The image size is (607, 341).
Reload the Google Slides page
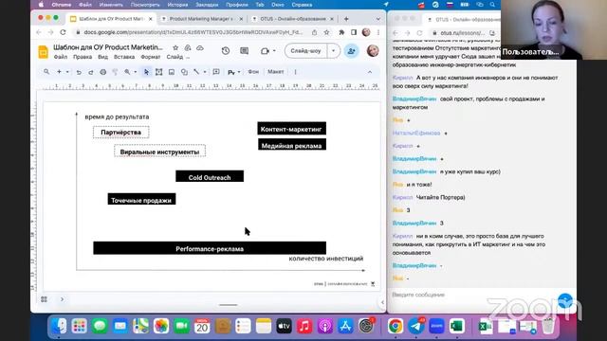(63, 32)
